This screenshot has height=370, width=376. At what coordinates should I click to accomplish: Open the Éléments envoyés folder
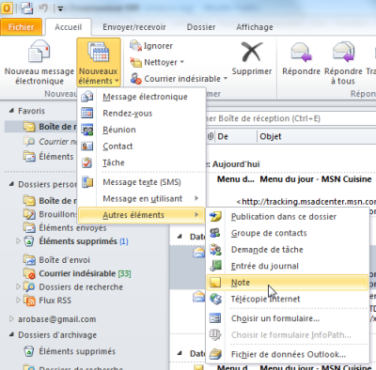(65, 227)
